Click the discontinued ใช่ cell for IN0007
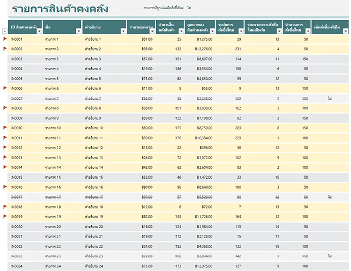351x271 pixels. 330,98
